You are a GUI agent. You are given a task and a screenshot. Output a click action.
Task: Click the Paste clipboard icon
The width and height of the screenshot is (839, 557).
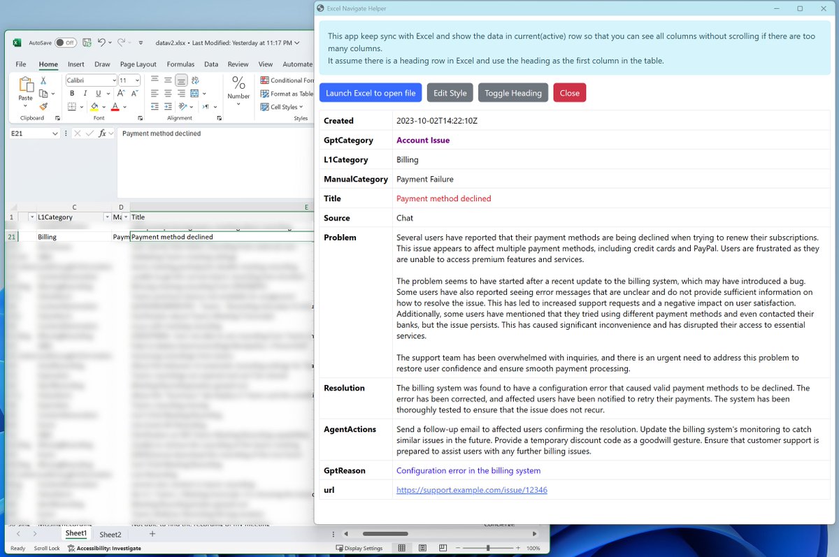tap(26, 85)
